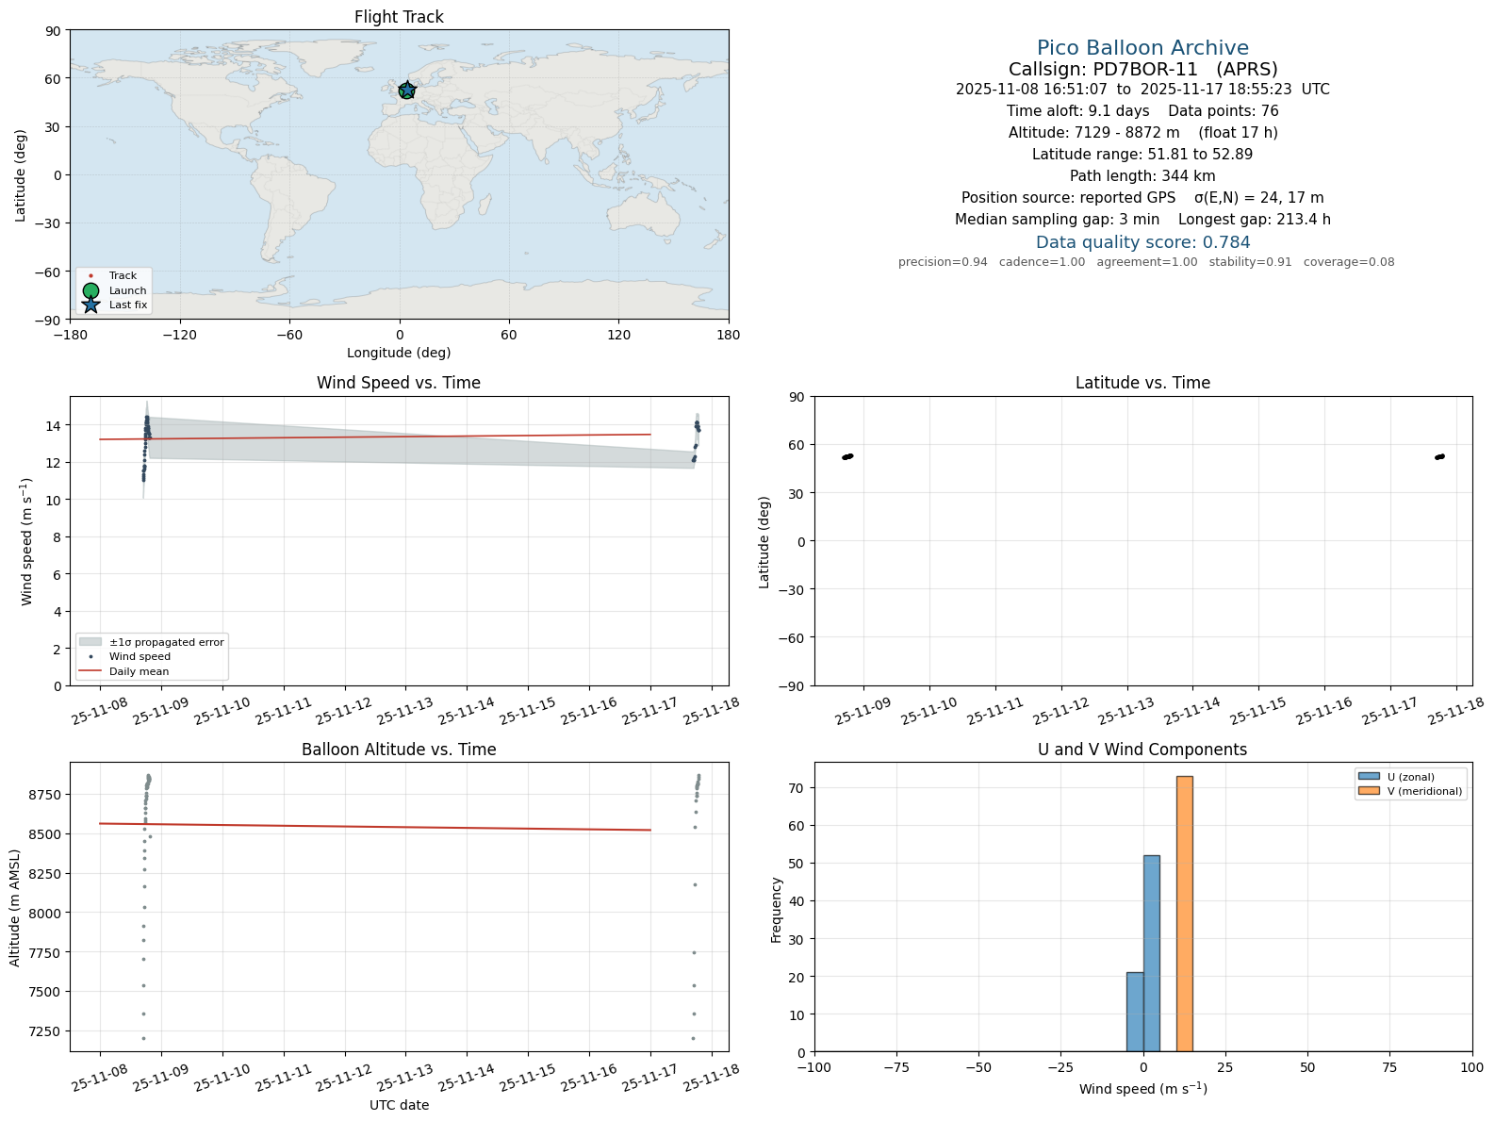This screenshot has width=1495, height=1121.
Task: Click the red Track marker in the map legend
Action: click(x=90, y=276)
